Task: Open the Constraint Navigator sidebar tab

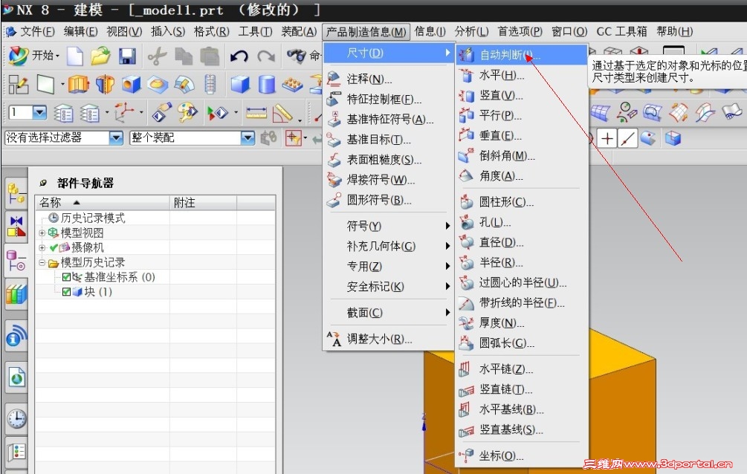Action: click(16, 227)
